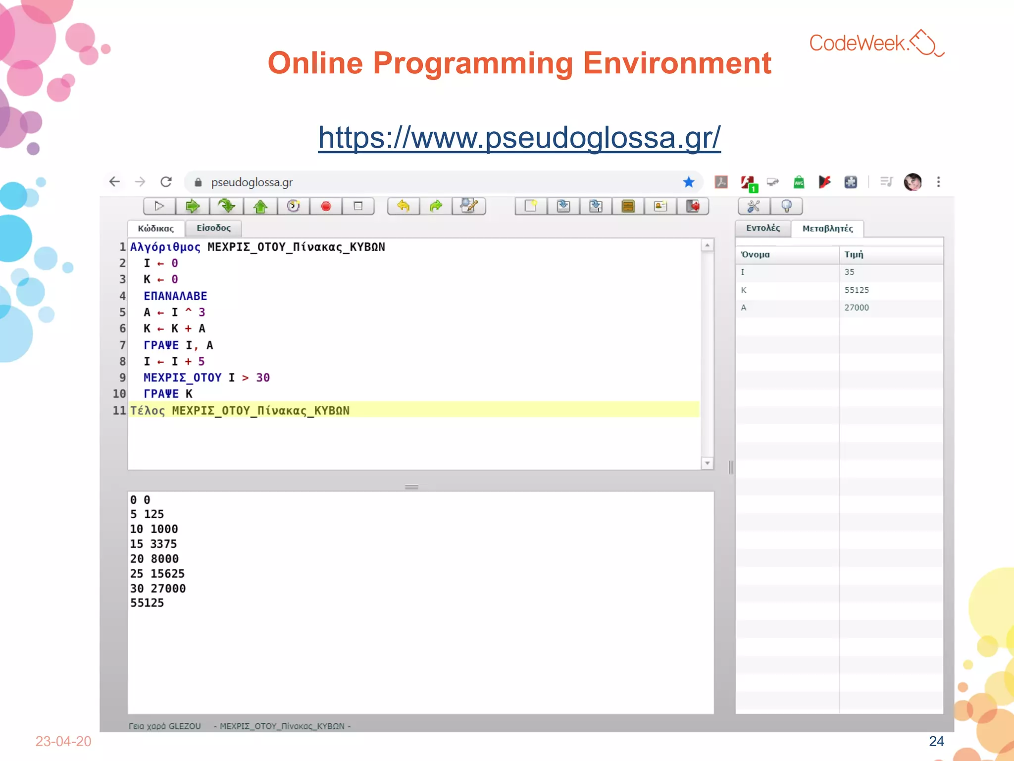Click code line 'ΓΡΑΨΕ I, A'

point(178,345)
